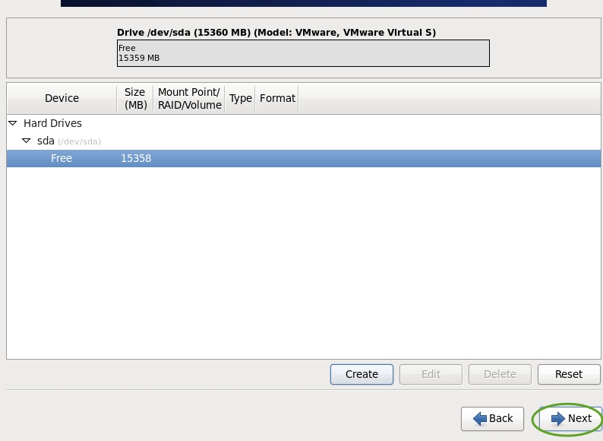Select the Hard Drives label
The width and height of the screenshot is (603, 441).
coord(52,123)
